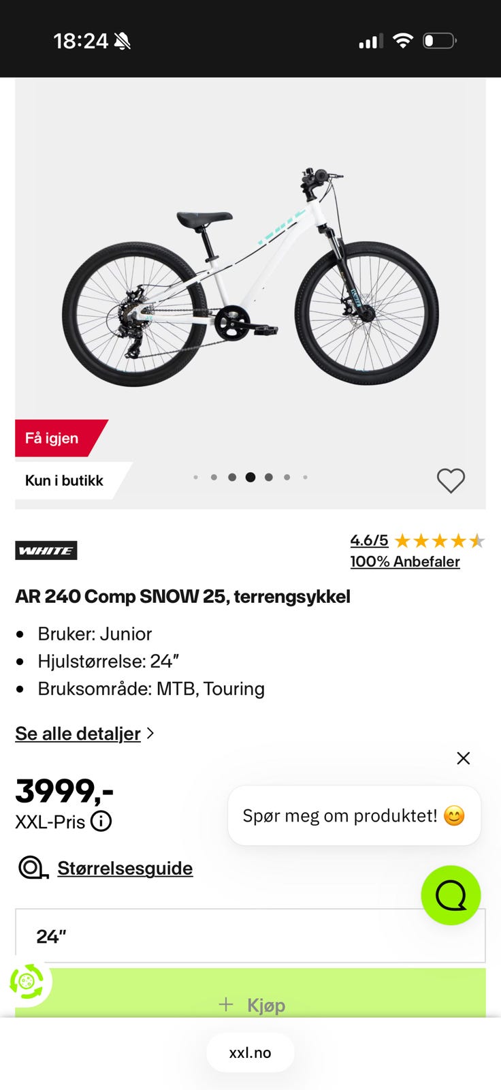Screen dimensions: 501x1090
Task: Open the green chat assistant bubble
Action: [x=451, y=895]
